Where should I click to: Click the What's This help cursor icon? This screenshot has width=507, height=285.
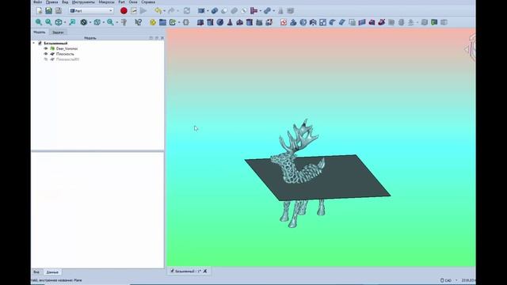pos(139,22)
